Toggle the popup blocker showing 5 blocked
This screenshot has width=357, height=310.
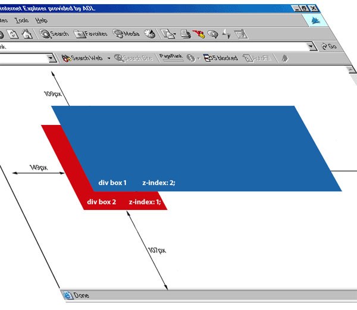220,58
